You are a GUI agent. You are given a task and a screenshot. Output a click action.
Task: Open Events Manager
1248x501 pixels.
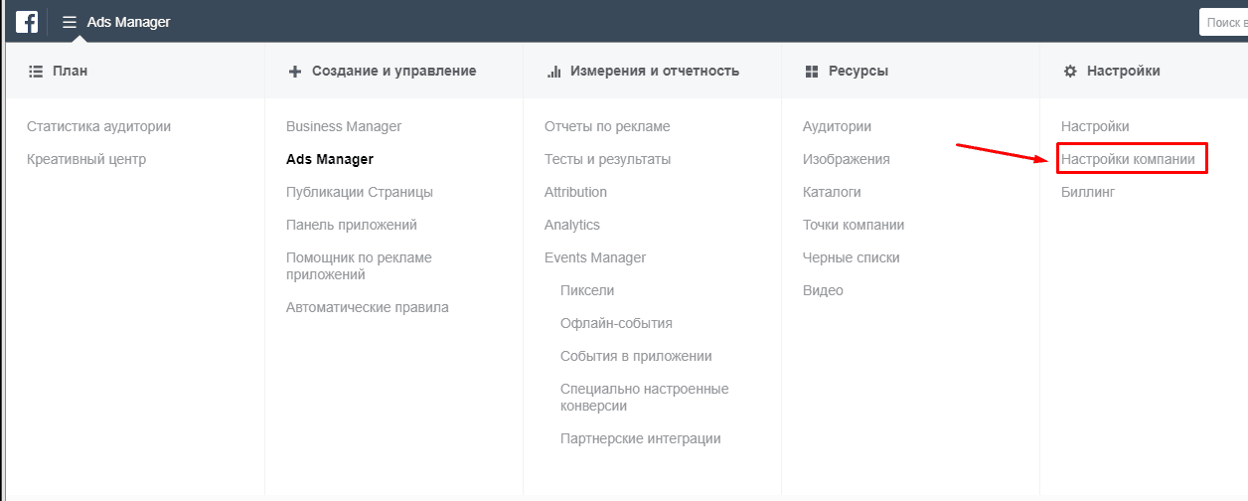(595, 257)
